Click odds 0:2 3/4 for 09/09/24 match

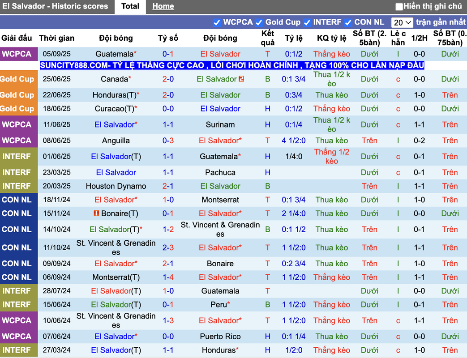pyautogui.click(x=294, y=264)
